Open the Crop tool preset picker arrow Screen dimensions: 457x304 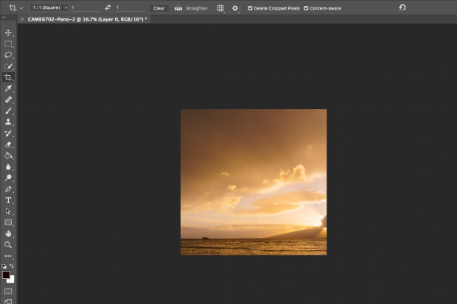point(21,8)
